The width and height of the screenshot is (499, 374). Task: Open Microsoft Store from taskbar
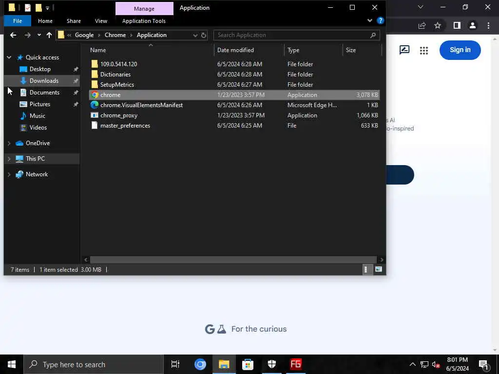tap(248, 364)
